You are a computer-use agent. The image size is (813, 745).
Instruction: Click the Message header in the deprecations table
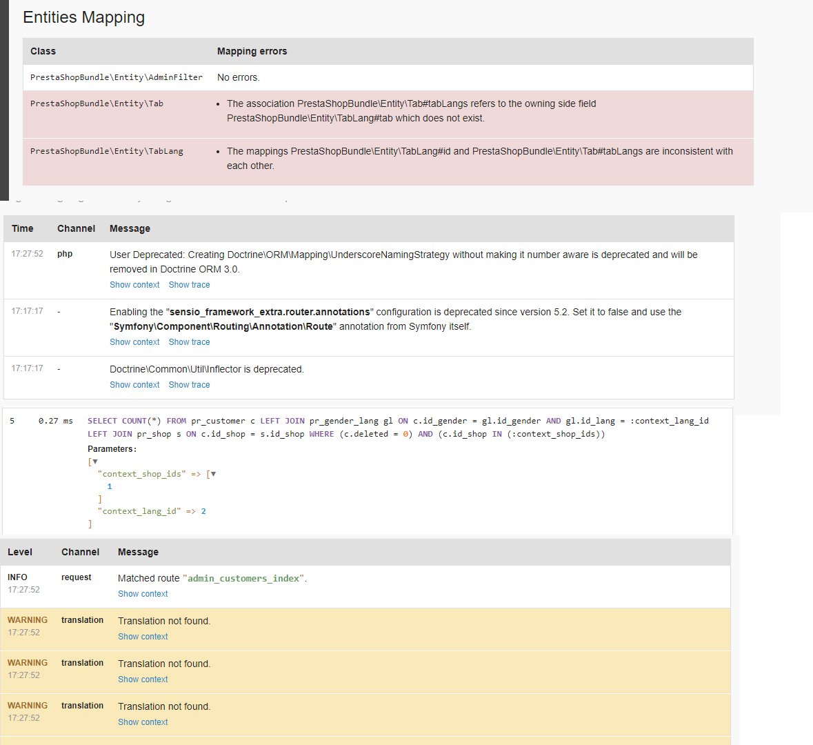130,229
